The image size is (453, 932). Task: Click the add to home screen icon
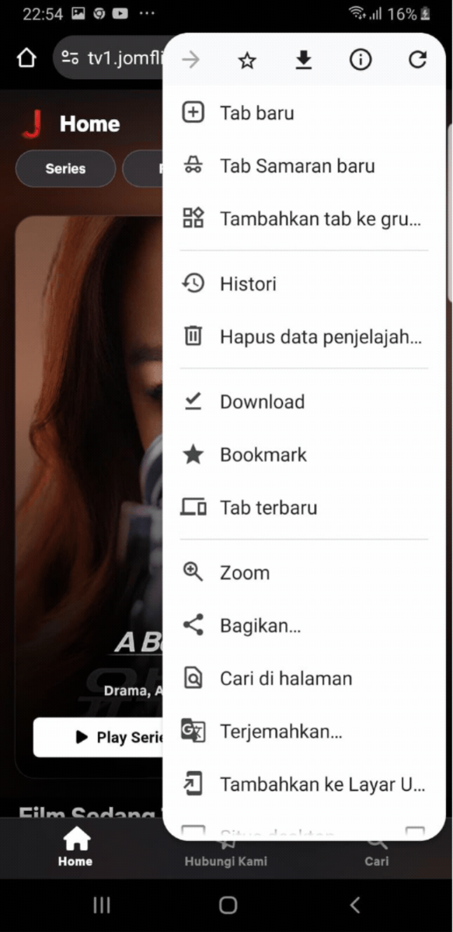[x=193, y=784]
